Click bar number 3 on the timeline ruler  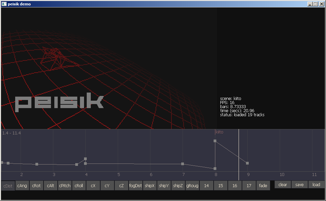[54, 175]
